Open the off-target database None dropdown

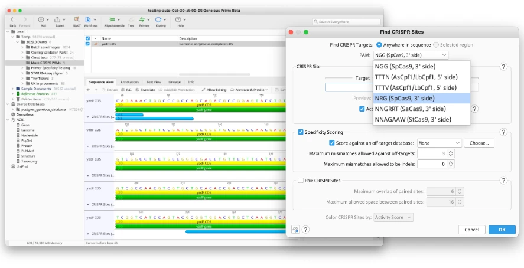[x=439, y=143]
